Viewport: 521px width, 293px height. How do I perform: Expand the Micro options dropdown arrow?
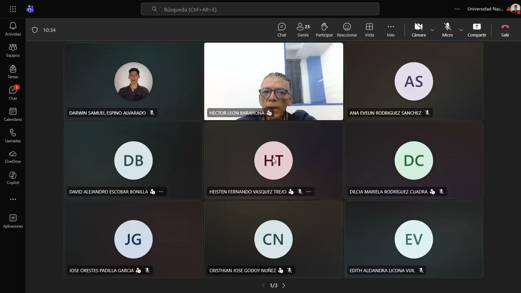pos(461,30)
